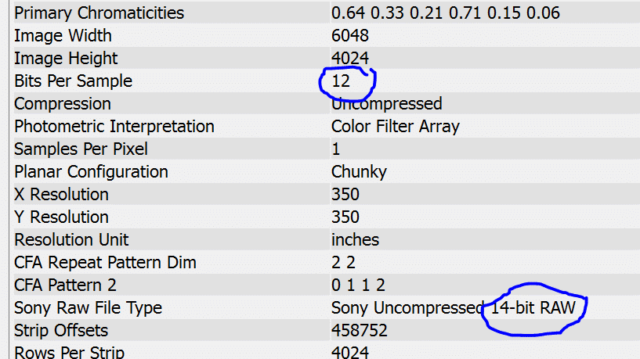Select the X Resolution label

pos(61,195)
